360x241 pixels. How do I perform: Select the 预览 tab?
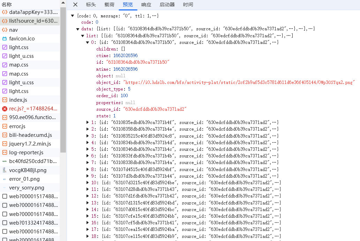tap(128, 5)
